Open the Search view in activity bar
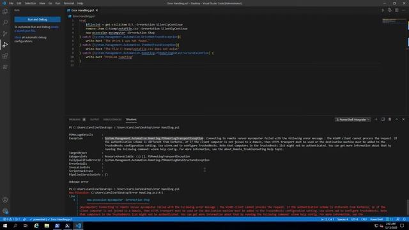Screen dimensions: 409x230 5,22
